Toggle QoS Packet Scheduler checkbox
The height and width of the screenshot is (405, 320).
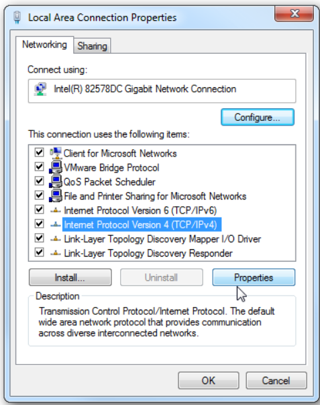39,181
